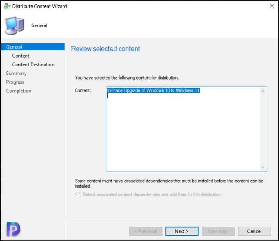The image size is (279, 241).
Task: Toggle Detect associated content dependencies checkbox
Action: [x=77, y=195]
